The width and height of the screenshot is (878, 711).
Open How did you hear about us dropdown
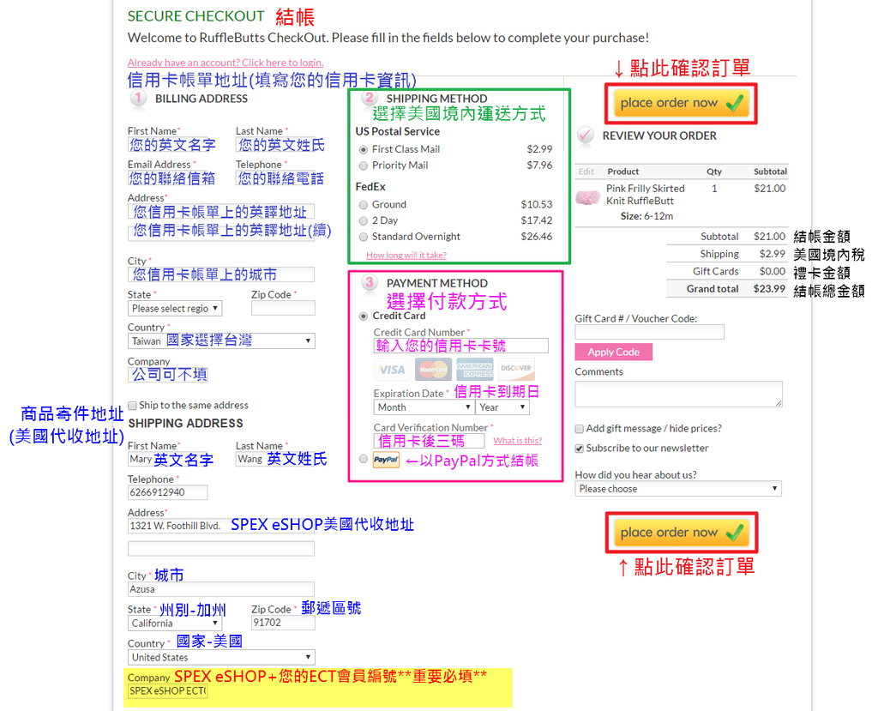pos(678,489)
